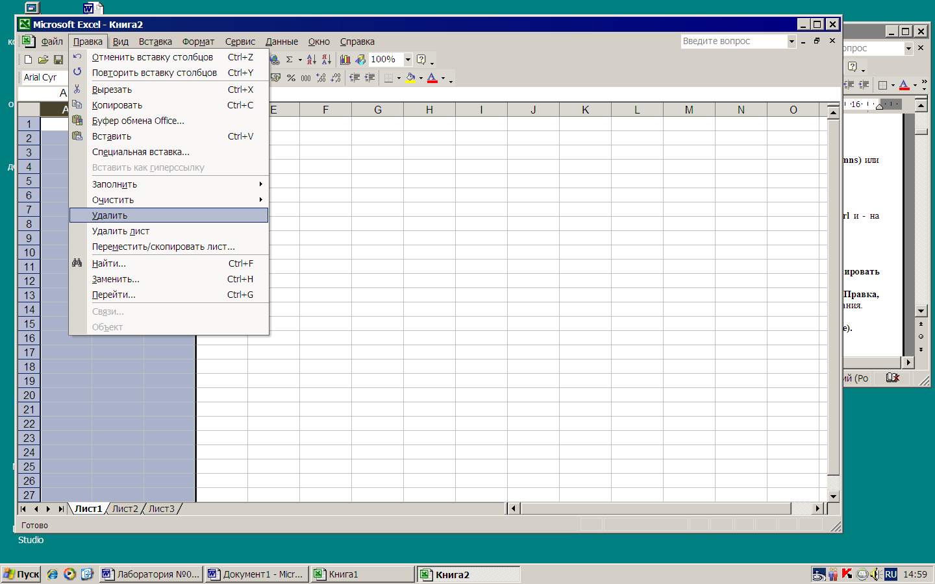Viewport: 935px width, 584px height.
Task: Open AutoSum functions dropdown arrow
Action: pos(300,60)
